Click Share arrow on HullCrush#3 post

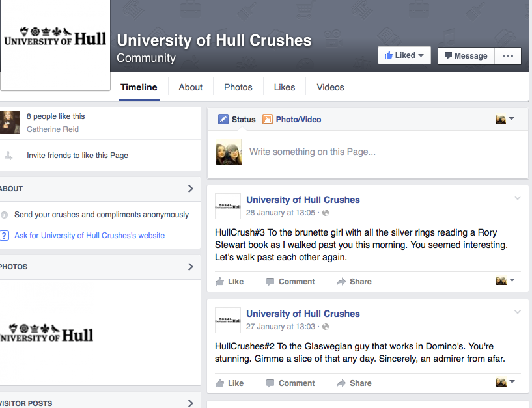click(x=341, y=282)
